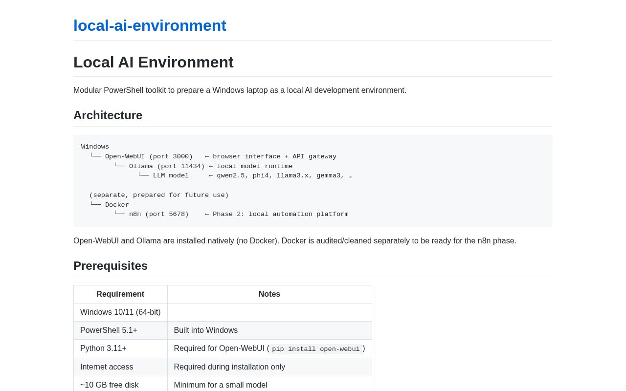Click the n8n (port 5678) line

231,214
